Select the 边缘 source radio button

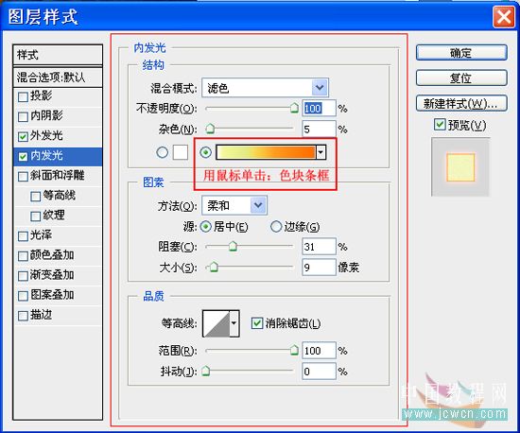click(x=275, y=227)
